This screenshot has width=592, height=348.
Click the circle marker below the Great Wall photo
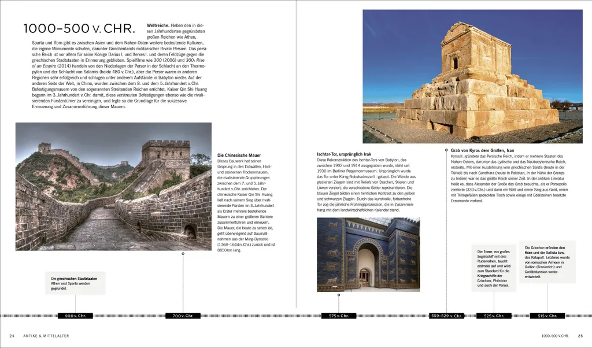[183, 254]
